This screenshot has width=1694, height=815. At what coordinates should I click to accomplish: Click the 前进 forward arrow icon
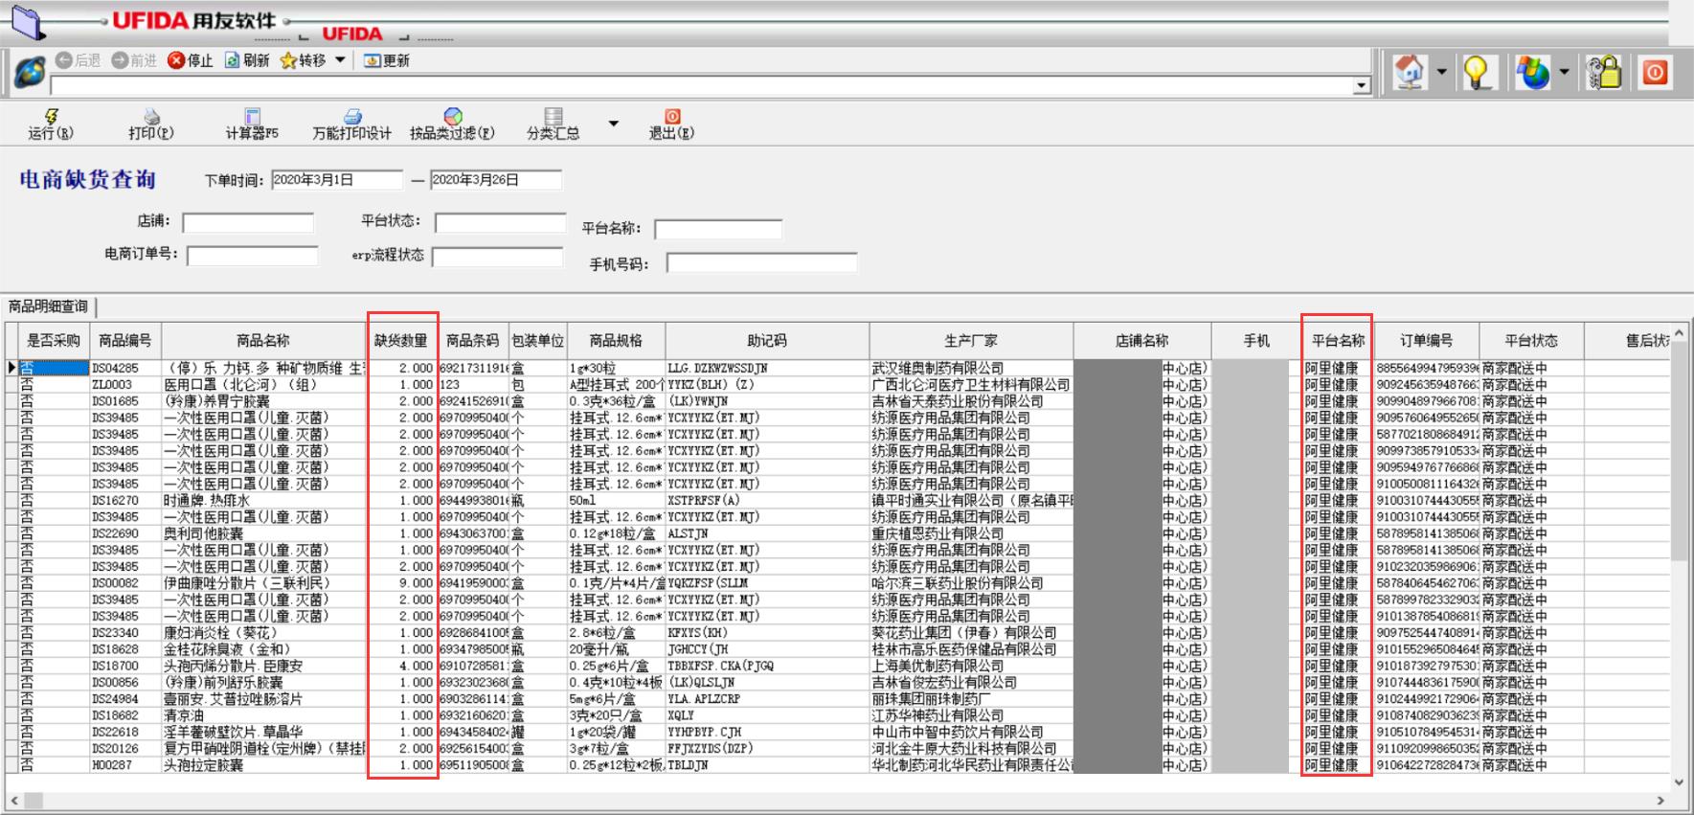point(120,60)
